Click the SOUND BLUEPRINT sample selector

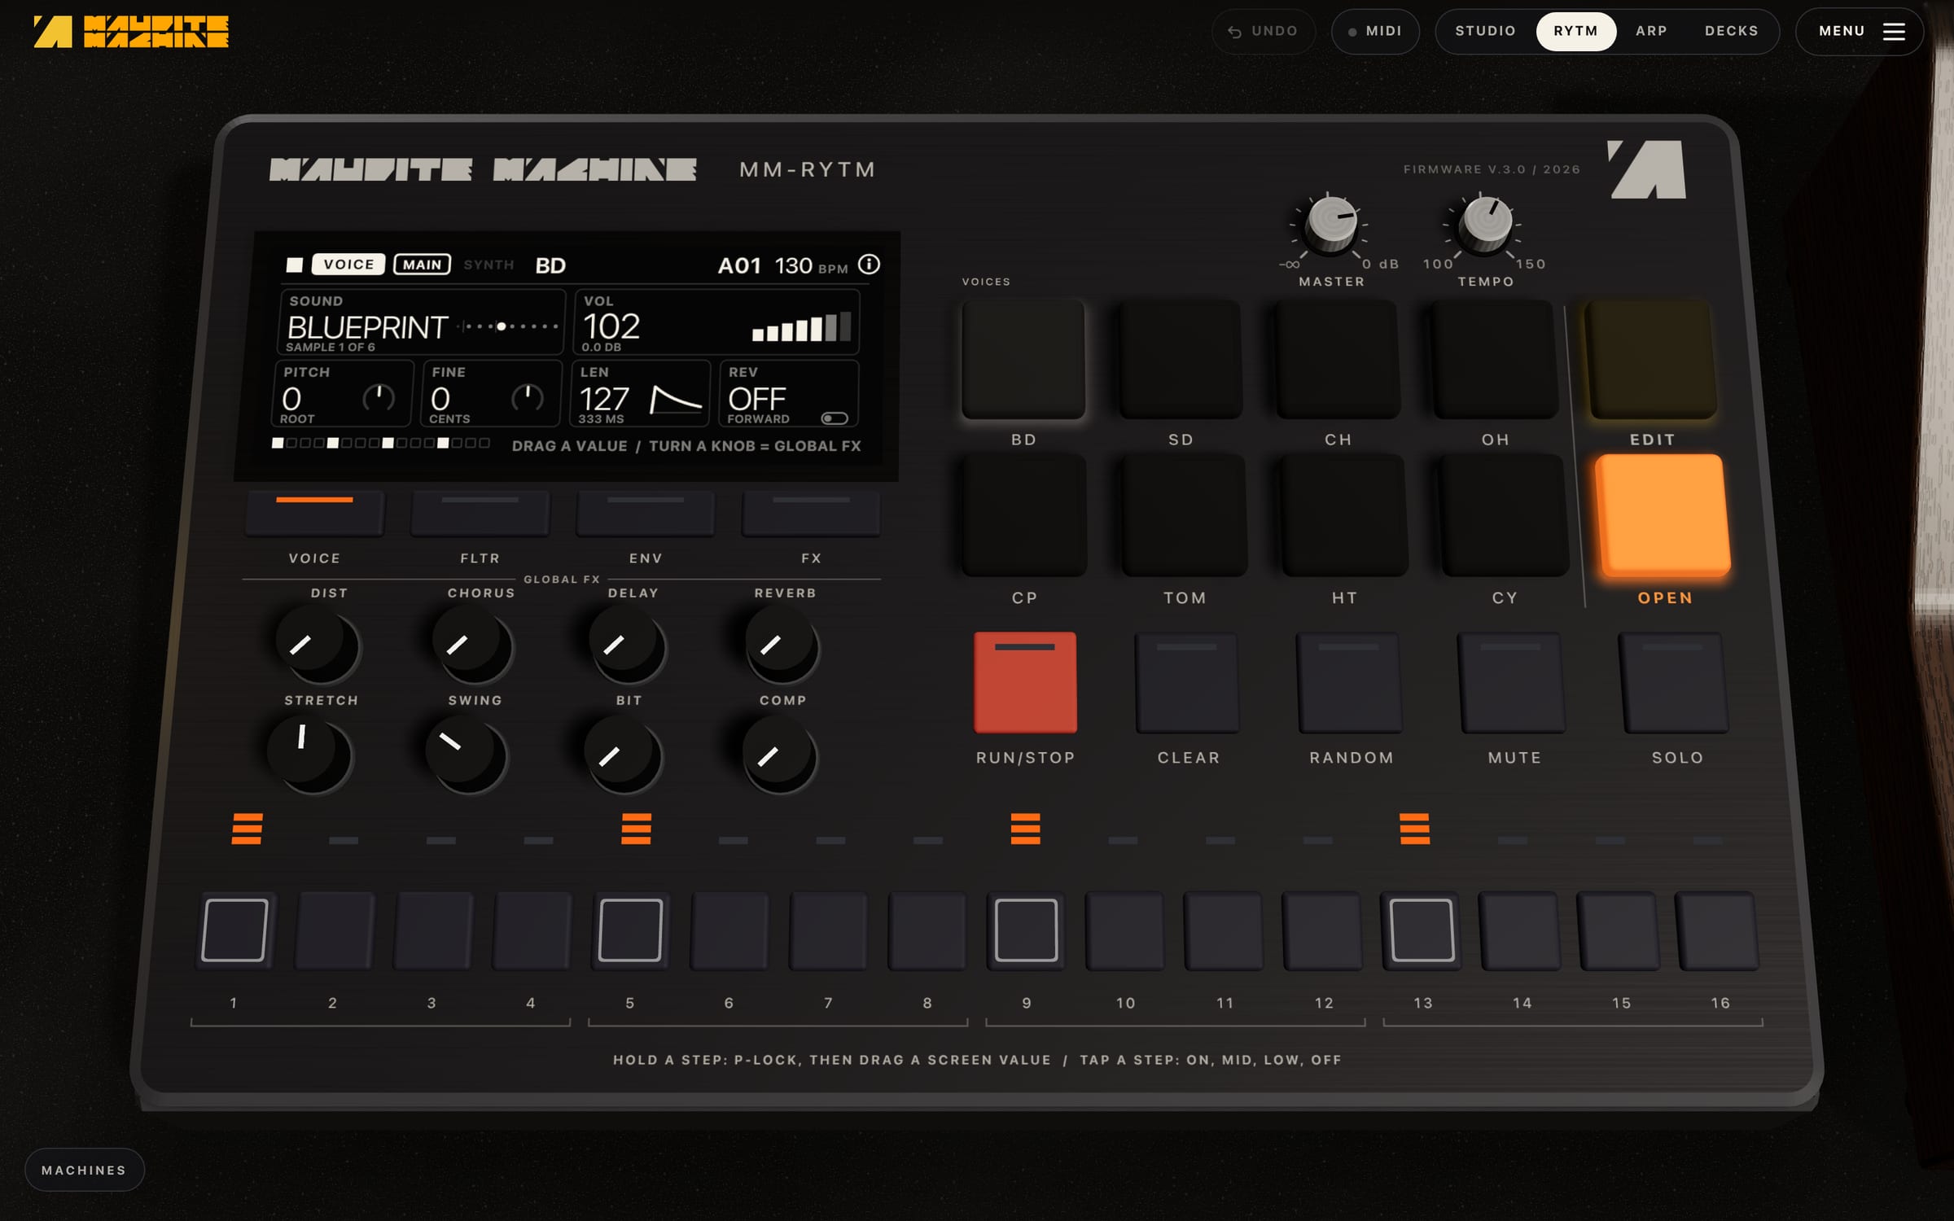pyautogui.click(x=422, y=322)
